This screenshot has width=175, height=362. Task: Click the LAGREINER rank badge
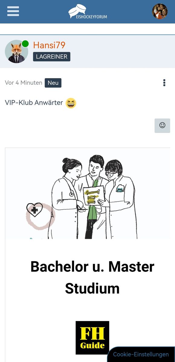[52, 57]
